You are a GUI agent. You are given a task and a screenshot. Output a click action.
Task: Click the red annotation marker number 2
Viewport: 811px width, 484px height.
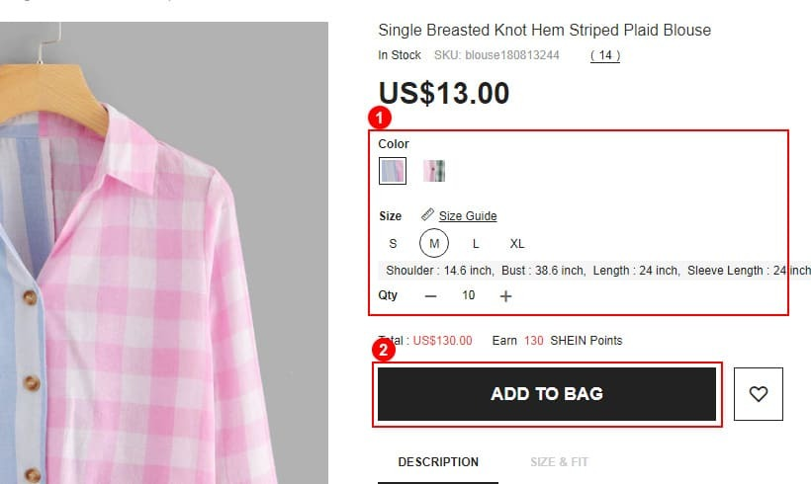tap(384, 351)
